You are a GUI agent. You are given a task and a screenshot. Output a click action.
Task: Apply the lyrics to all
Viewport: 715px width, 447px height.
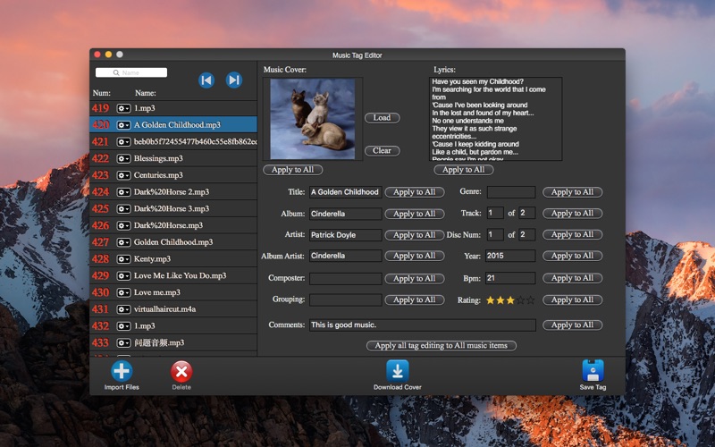tap(464, 170)
